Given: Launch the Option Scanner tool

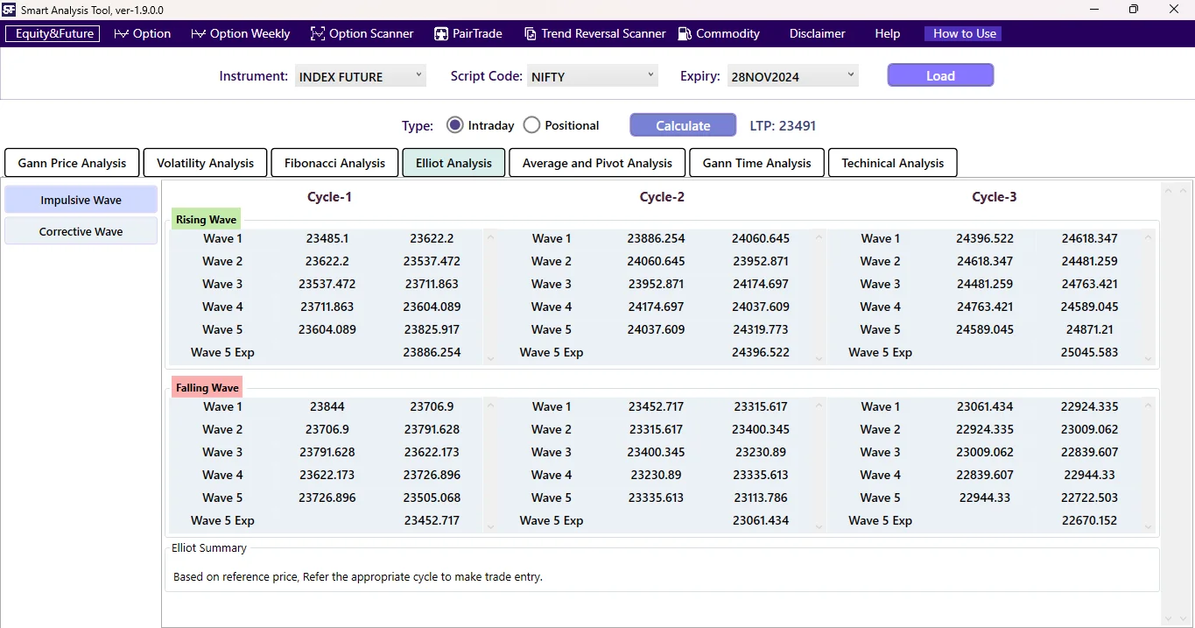Looking at the screenshot, I should (362, 33).
